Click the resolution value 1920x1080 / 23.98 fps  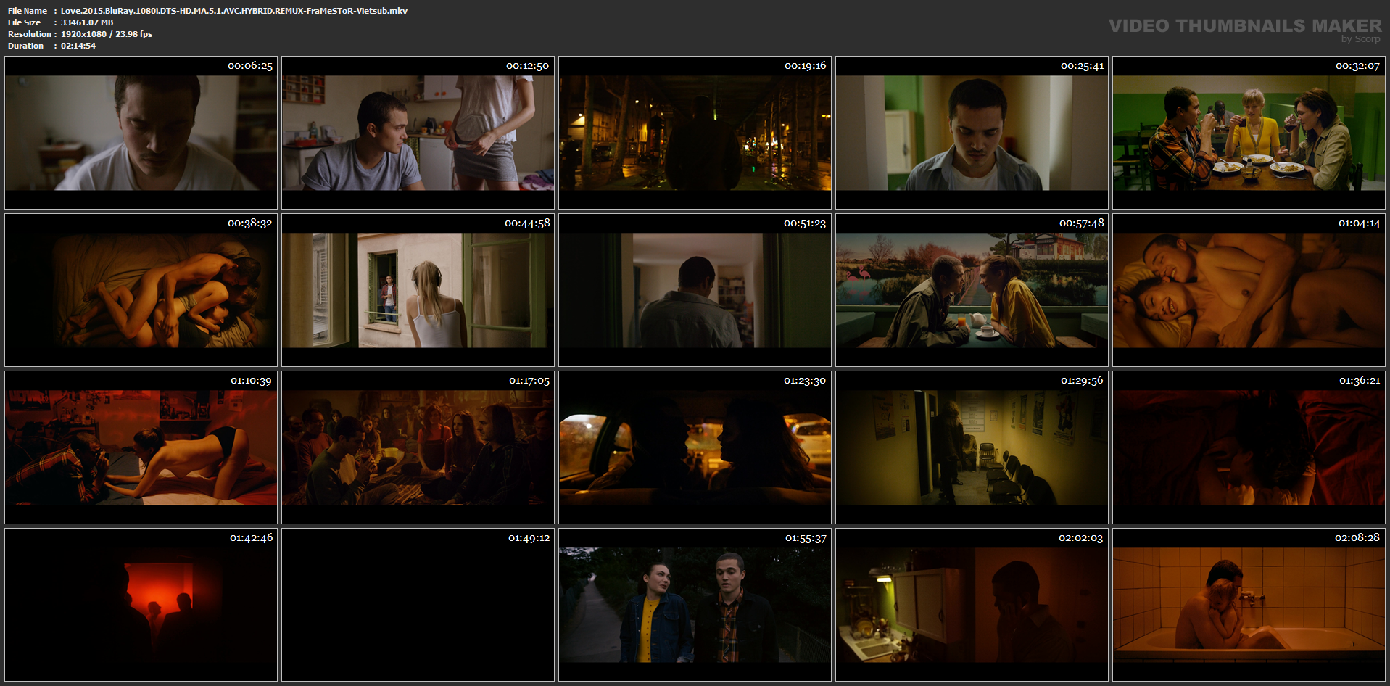107,34
